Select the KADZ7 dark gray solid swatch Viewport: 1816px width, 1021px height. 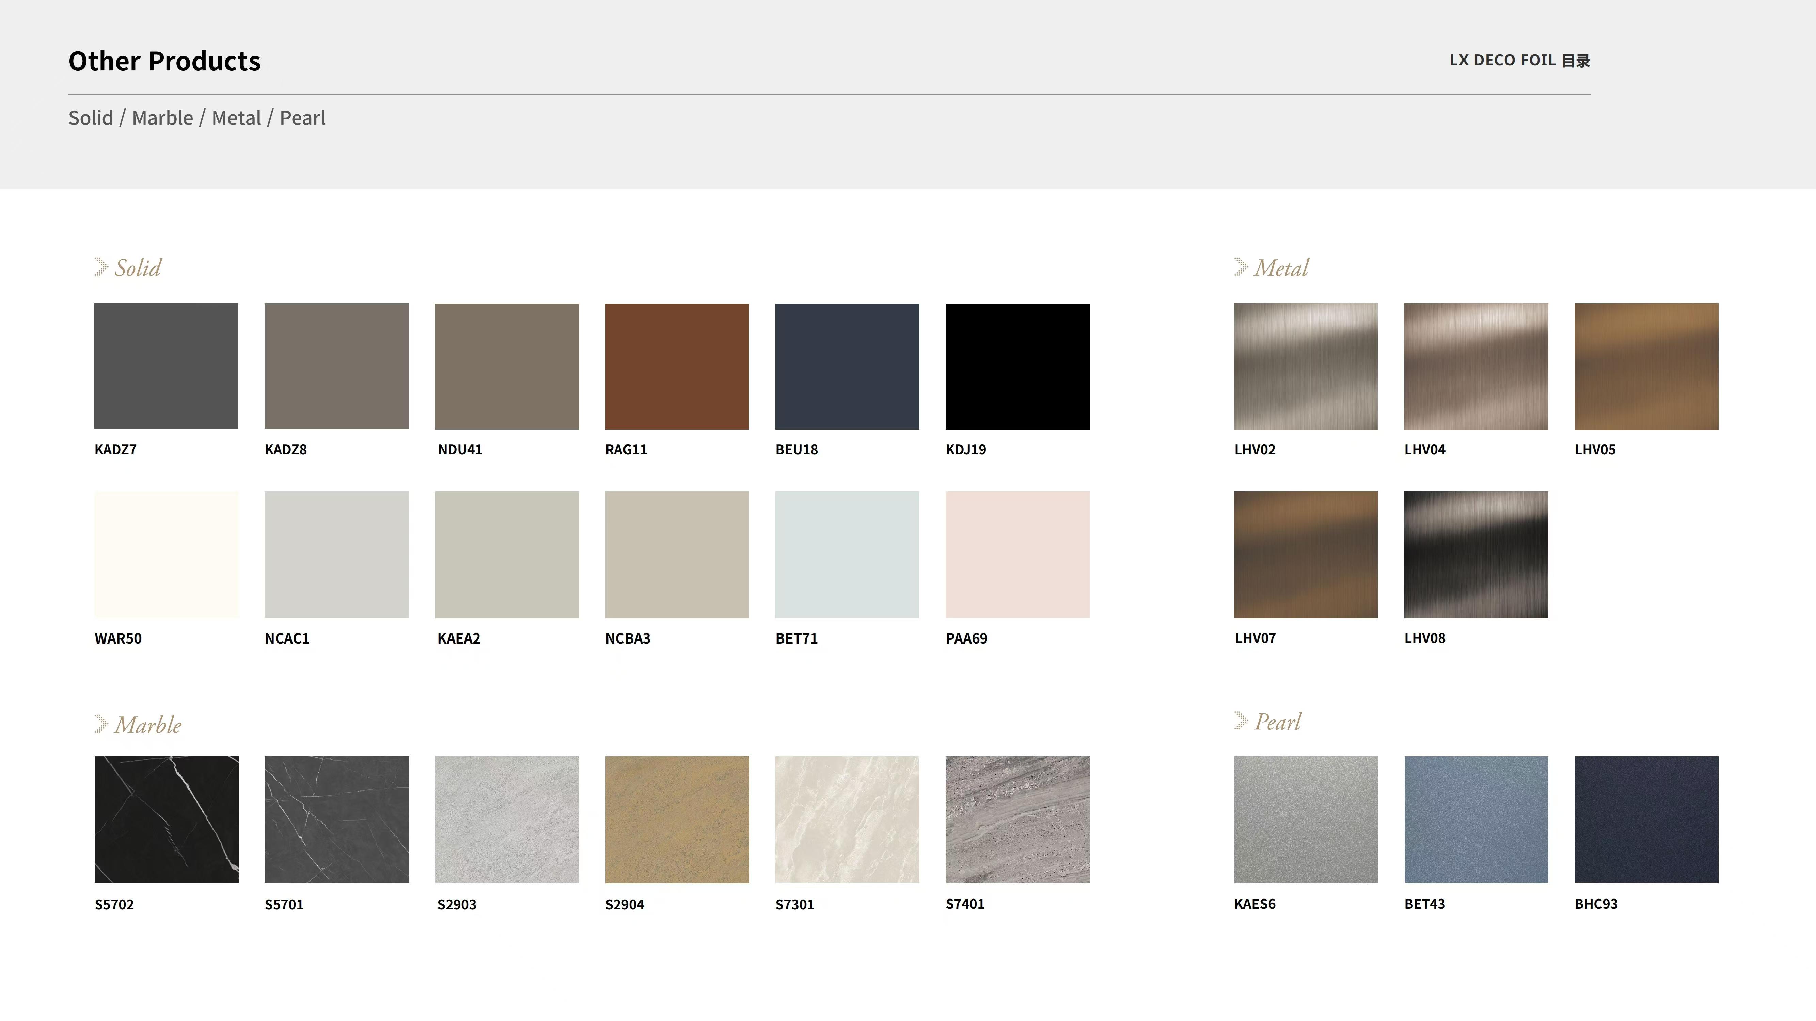tap(167, 367)
